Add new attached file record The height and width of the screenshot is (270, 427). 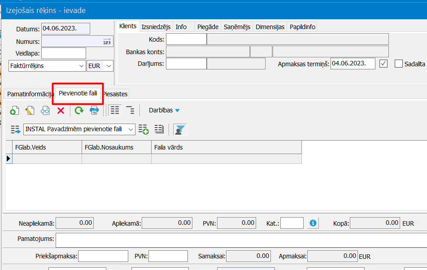[x=14, y=111]
